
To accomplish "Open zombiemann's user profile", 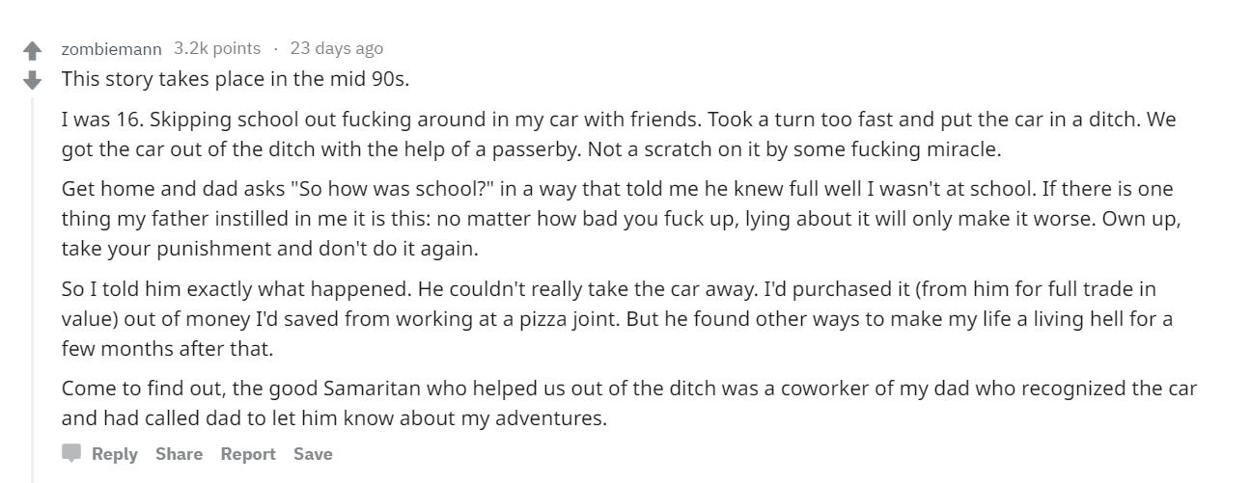I will coord(111,48).
